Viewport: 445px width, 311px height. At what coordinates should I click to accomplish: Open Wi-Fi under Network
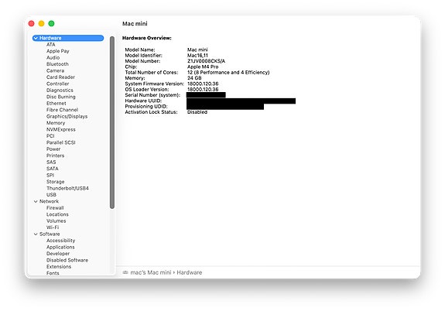click(53, 227)
